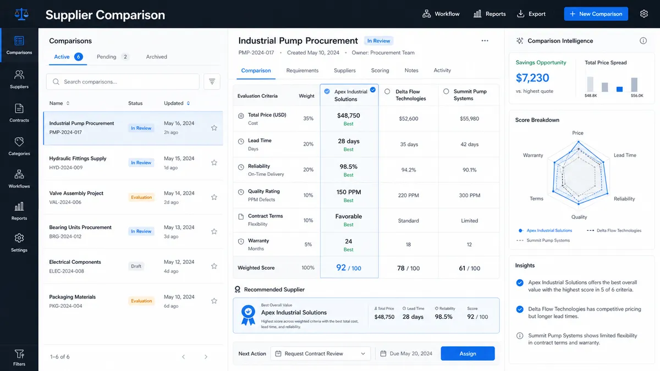Open Valve Assembly Project comparison row

coord(133,197)
